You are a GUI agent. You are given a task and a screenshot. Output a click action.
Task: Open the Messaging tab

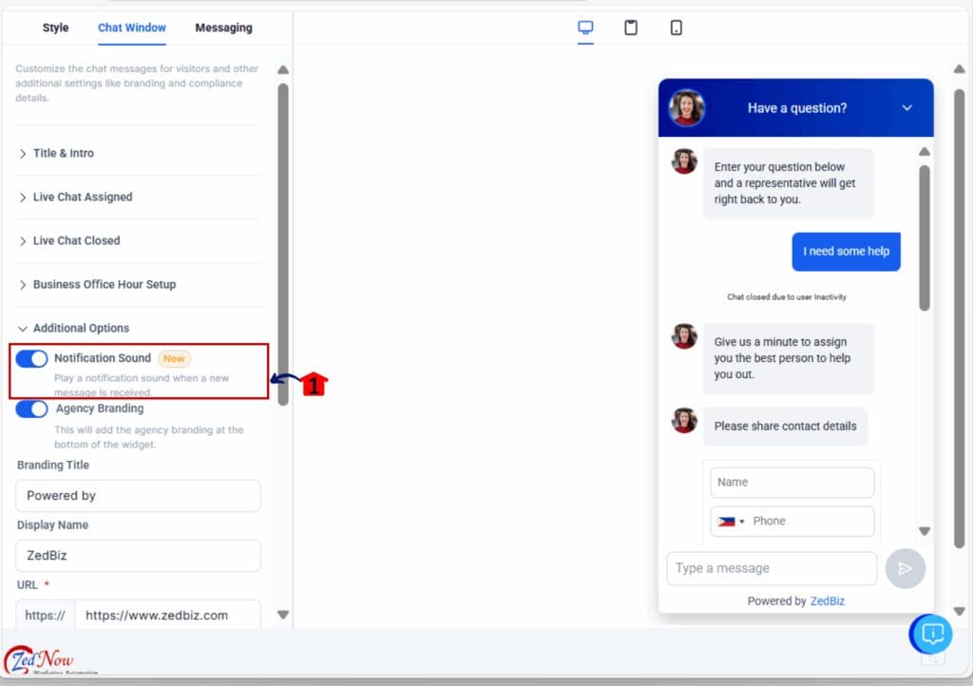coord(223,28)
